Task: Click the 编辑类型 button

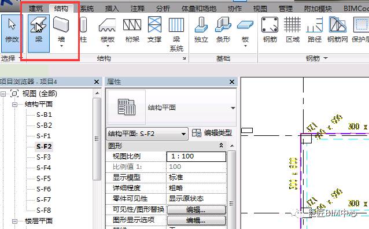Action: tap(212, 133)
